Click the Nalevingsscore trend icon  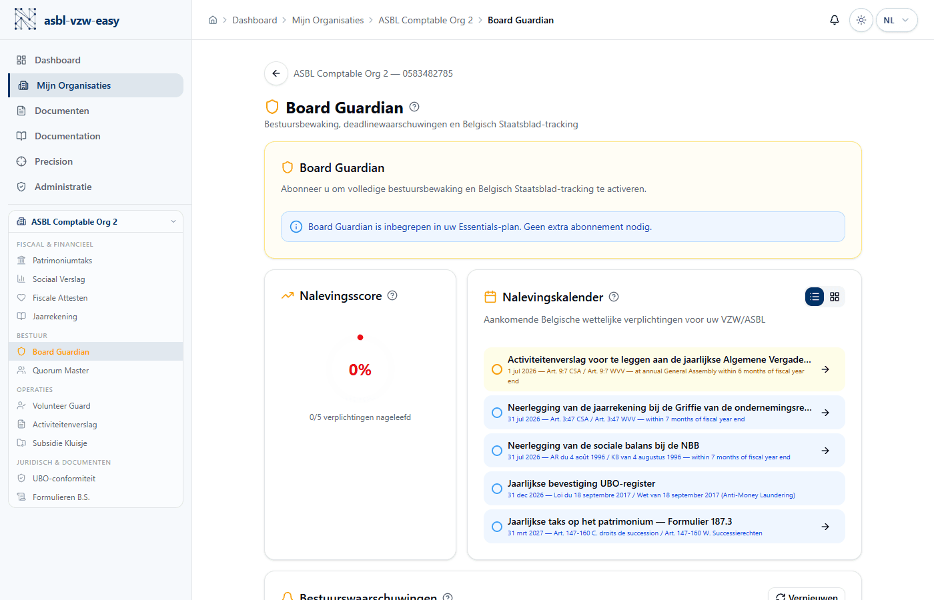(288, 295)
